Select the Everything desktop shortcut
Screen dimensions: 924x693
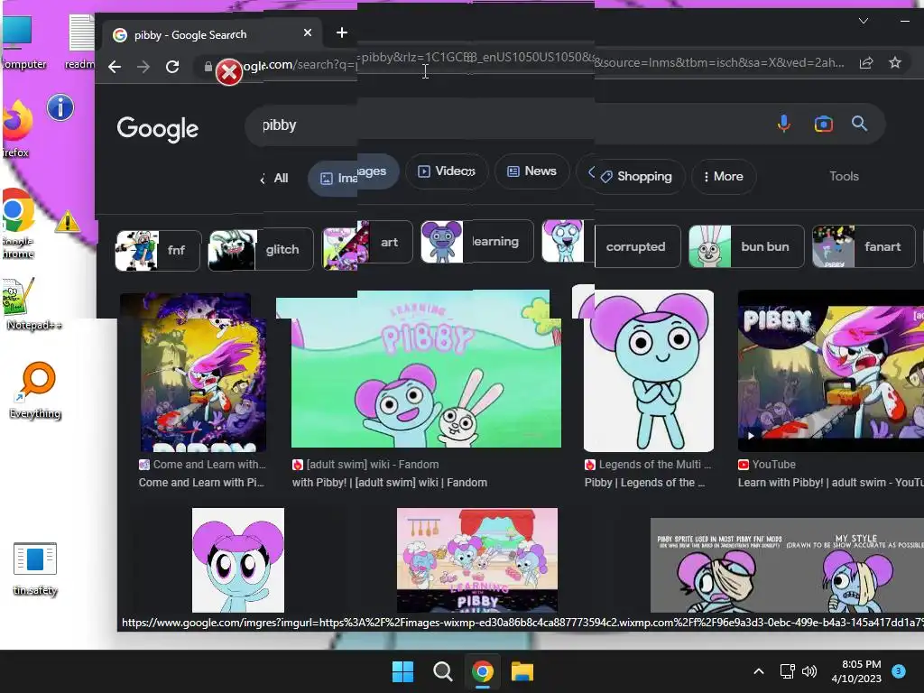[35, 391]
